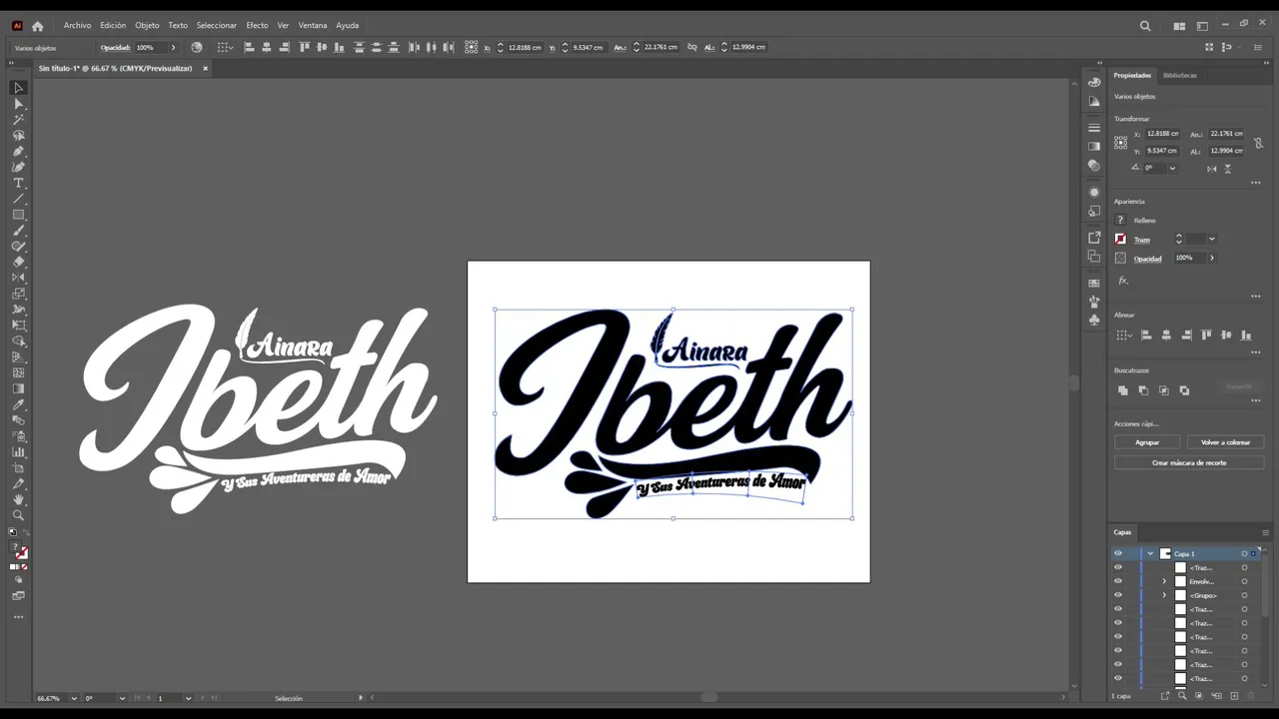1279x719 pixels.
Task: Activate the Artboard tool
Action: [x=18, y=468]
